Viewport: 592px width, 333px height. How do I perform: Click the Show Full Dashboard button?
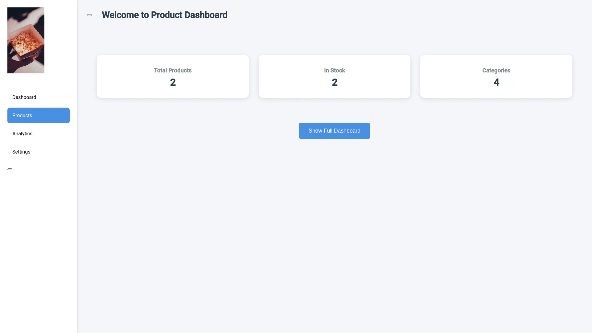click(x=334, y=131)
